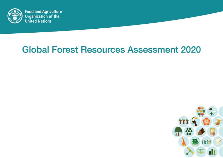This screenshot has height=158, width=223.
Task: Click the row of people icon
Action: (206, 142)
